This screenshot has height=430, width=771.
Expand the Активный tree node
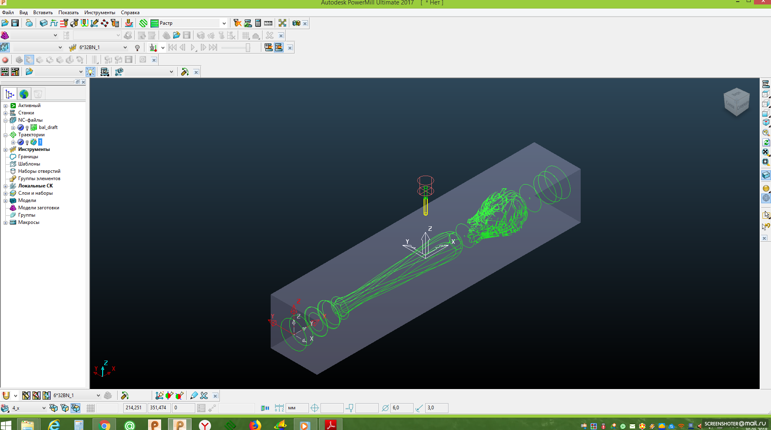(6, 106)
